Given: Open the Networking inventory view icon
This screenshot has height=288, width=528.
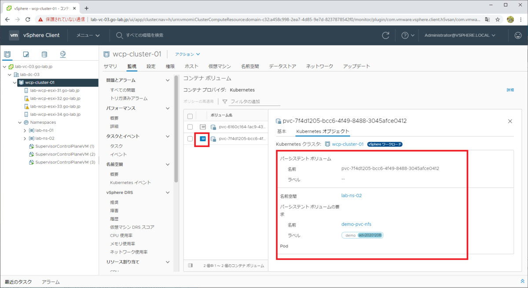Looking at the screenshot, I should click(63, 54).
